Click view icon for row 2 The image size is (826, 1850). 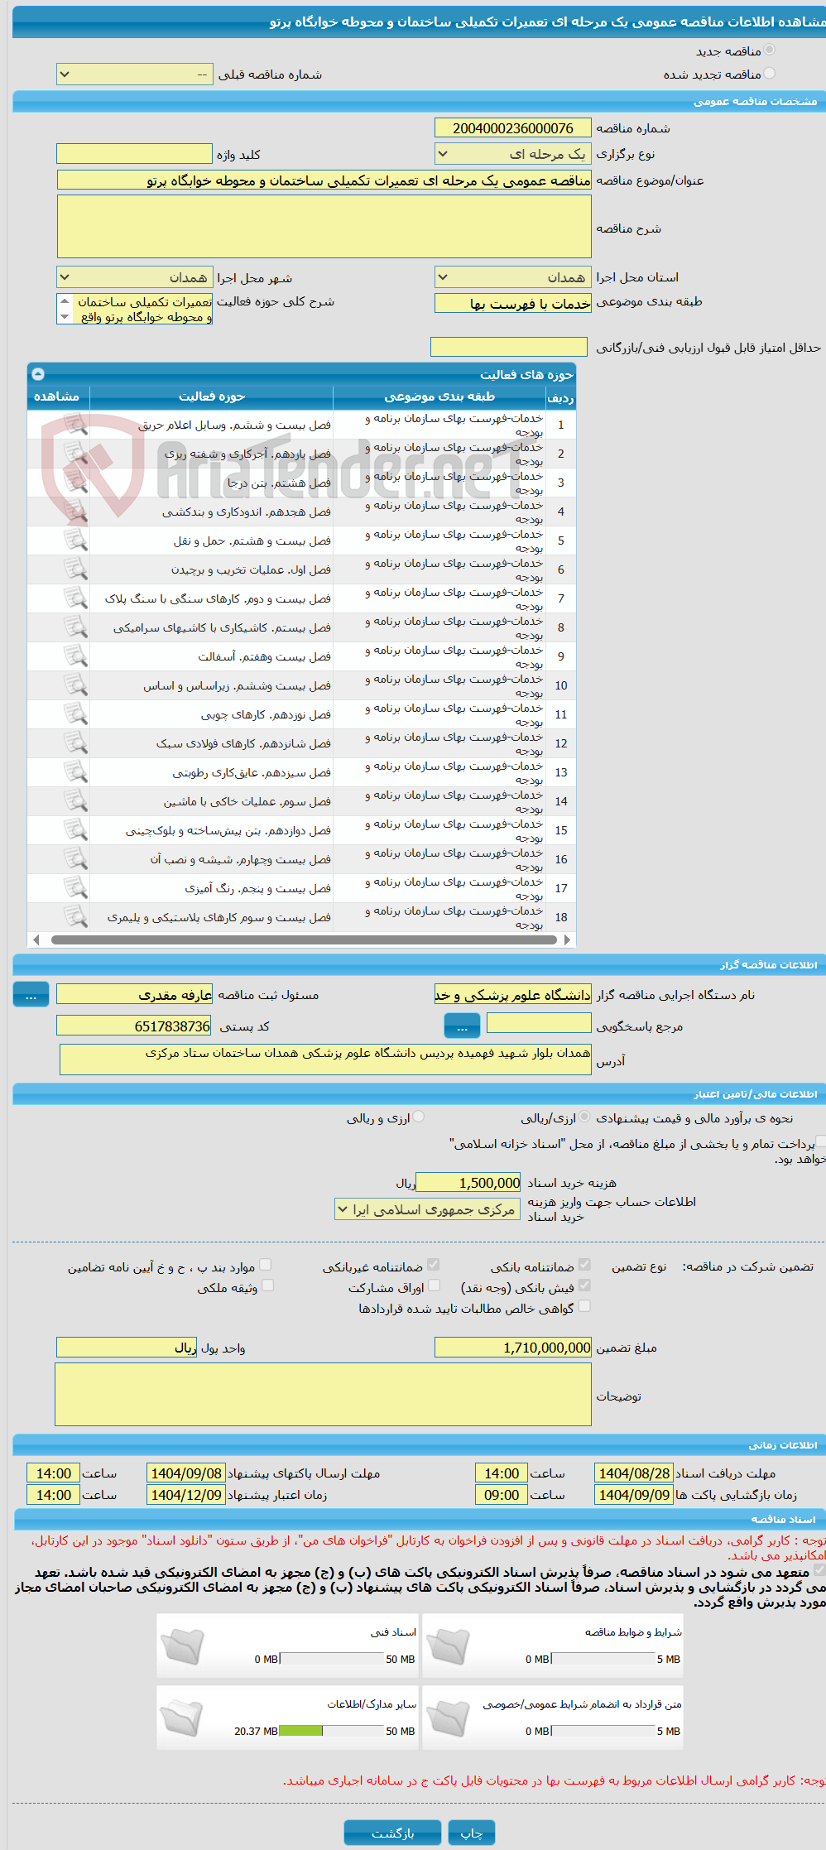(75, 454)
